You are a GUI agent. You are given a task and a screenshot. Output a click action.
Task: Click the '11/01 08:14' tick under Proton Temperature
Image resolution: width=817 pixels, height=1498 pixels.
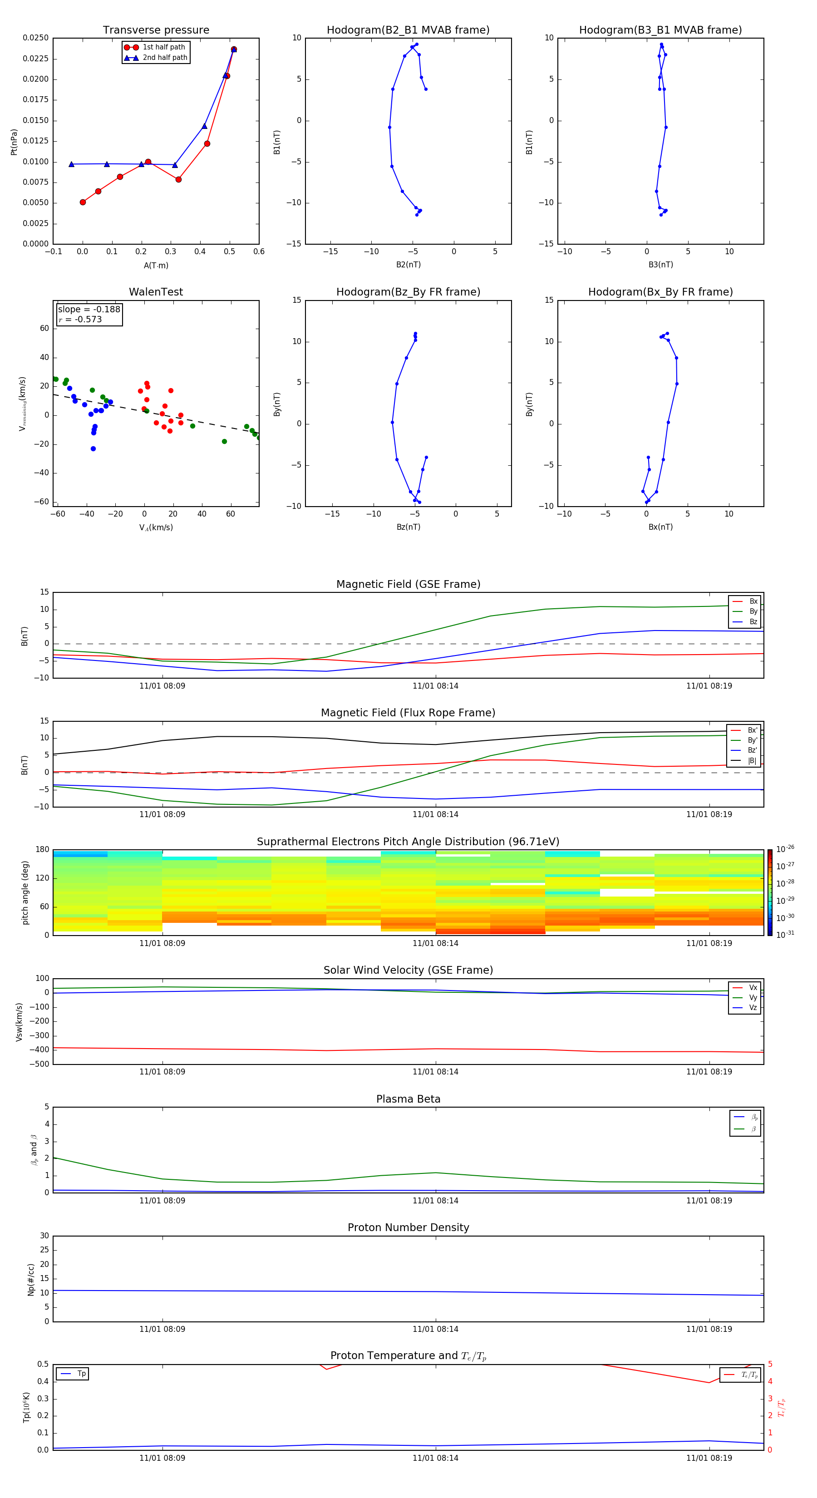pos(436,1458)
